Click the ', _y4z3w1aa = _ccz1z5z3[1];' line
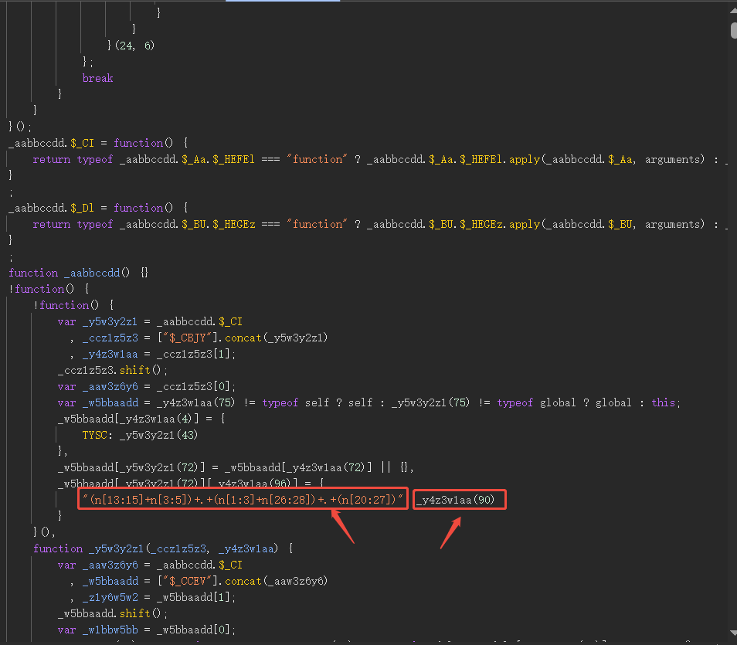Image resolution: width=737 pixels, height=645 pixels. click(x=153, y=354)
